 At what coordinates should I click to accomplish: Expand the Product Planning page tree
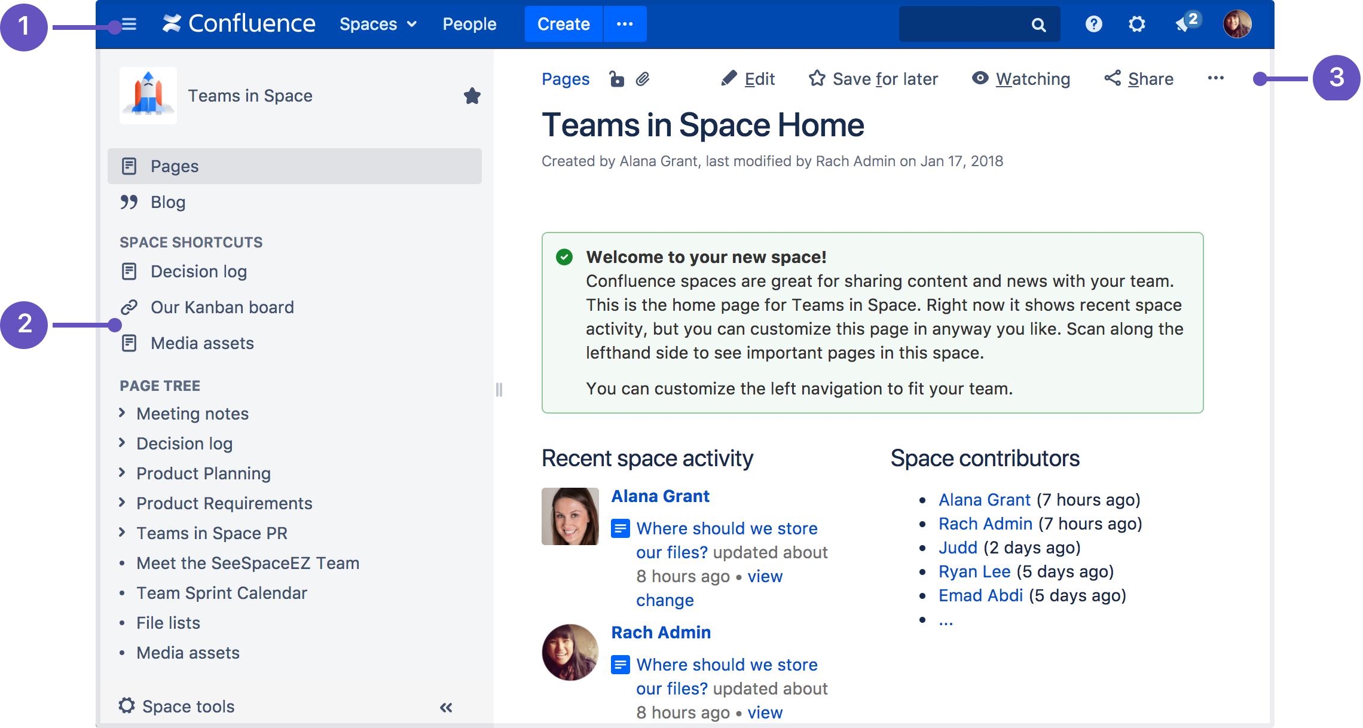[122, 473]
